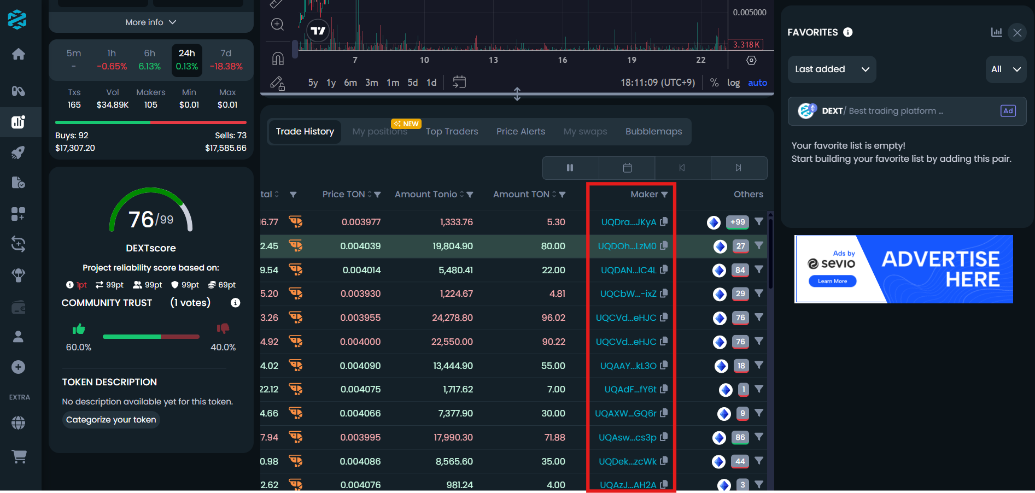Pause the live trade history feed

570,168
